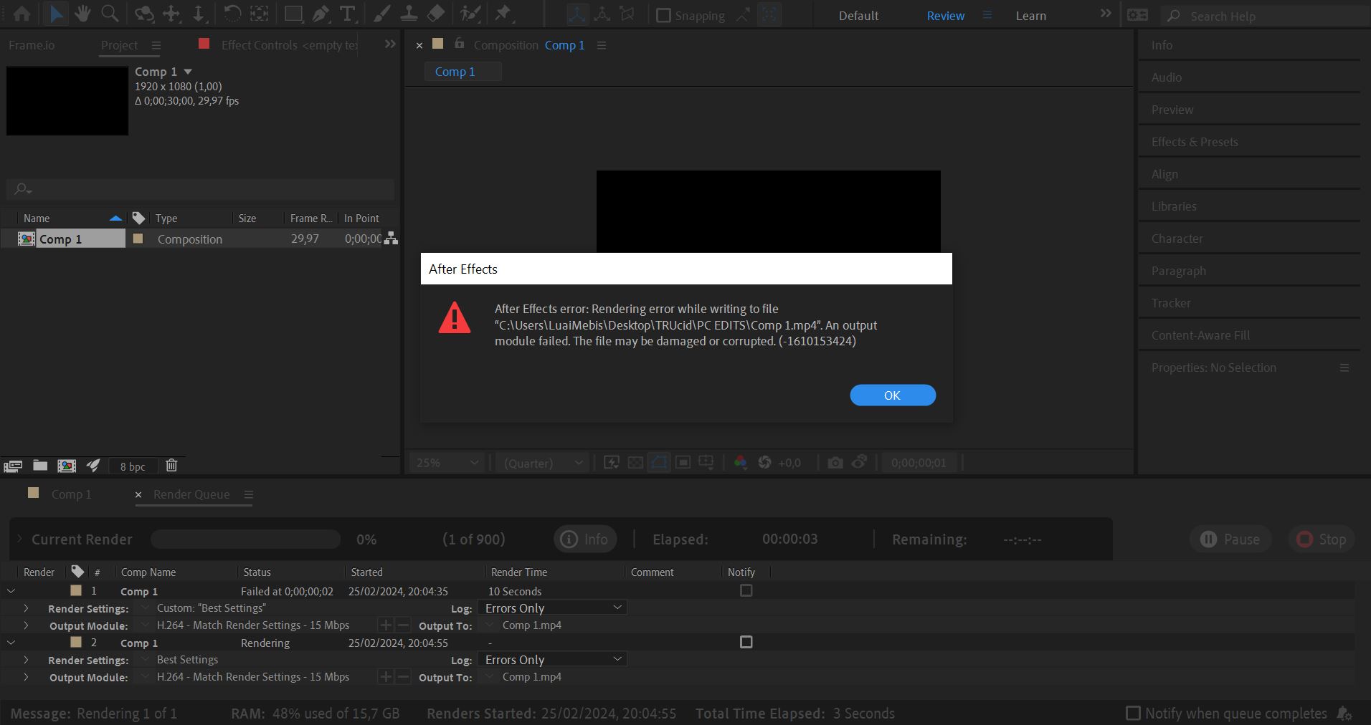Take a snapshot of the composition view
The image size is (1371, 725).
click(x=835, y=462)
